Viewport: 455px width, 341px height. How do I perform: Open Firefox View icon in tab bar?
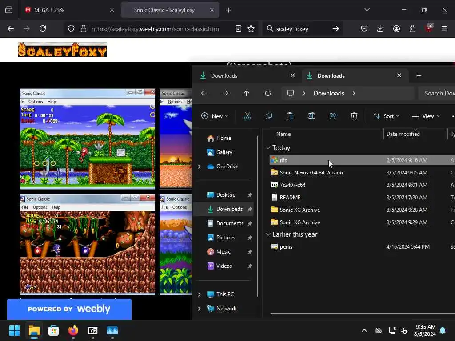9,10
